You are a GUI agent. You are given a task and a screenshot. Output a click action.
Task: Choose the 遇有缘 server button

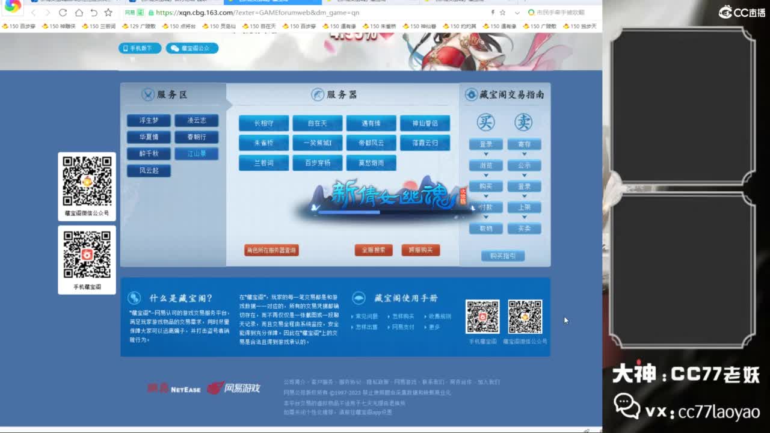[371, 123]
